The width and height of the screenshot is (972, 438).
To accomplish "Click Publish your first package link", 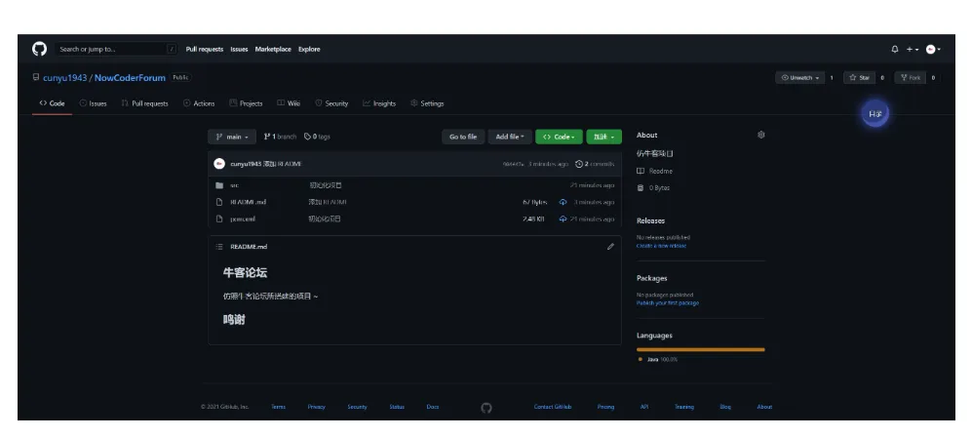I will click(x=668, y=302).
